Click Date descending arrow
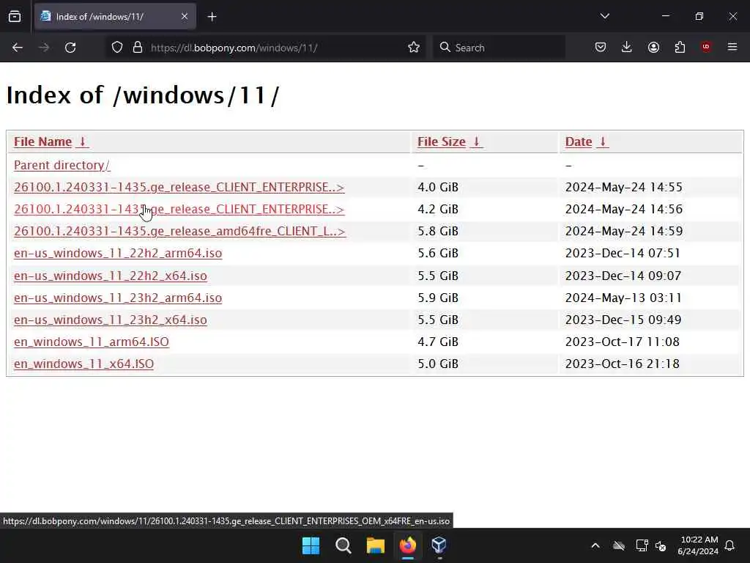The image size is (750, 563). pyautogui.click(x=603, y=141)
